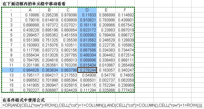Screen dimensions: 204x109
Task: Select the cell containing 0.278244
Action: (x=87, y=70)
